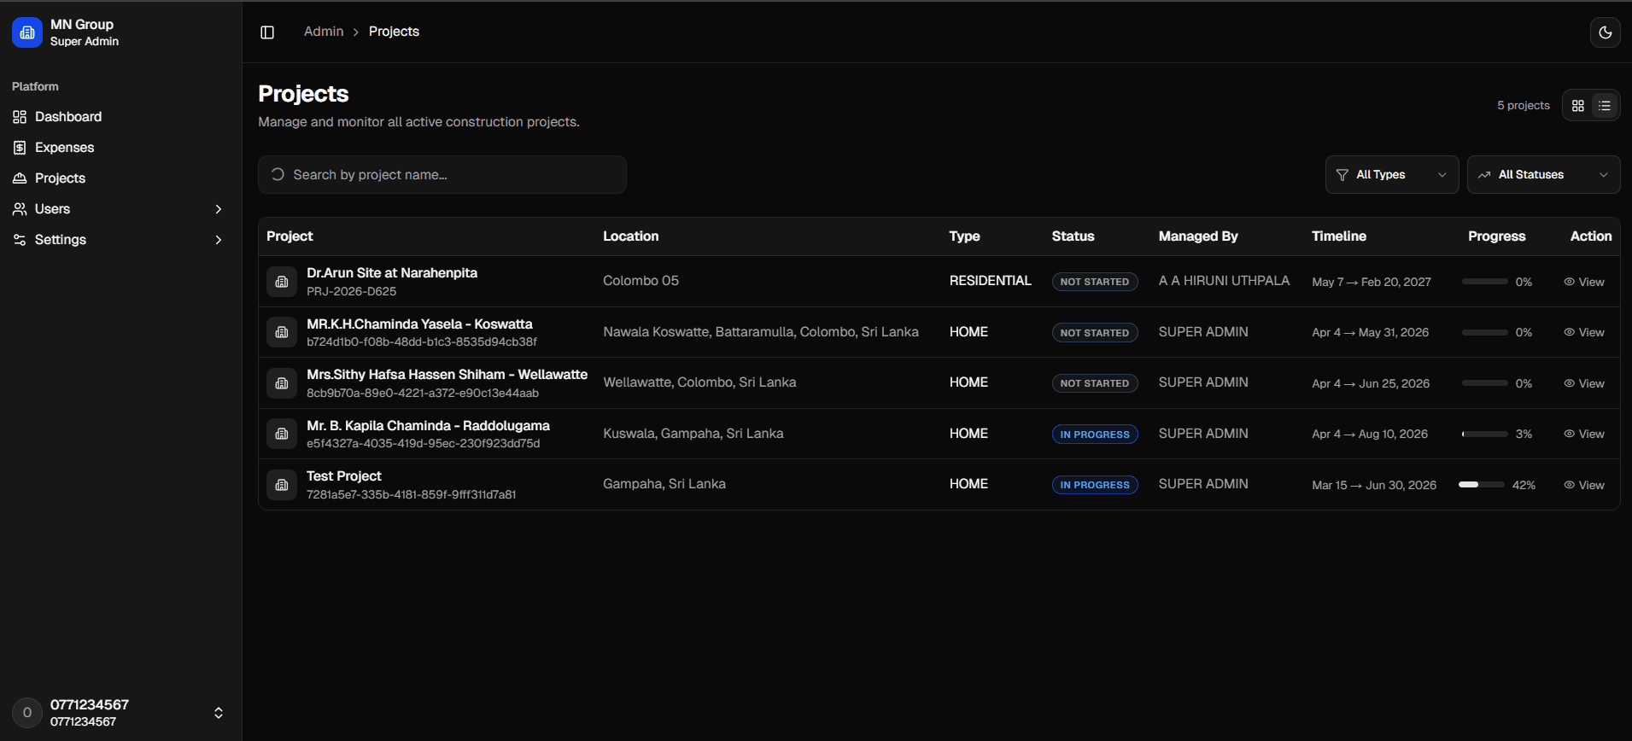Click the 3% progress bar for Raddolugama
This screenshot has width=1632, height=741.
pos(1485,434)
